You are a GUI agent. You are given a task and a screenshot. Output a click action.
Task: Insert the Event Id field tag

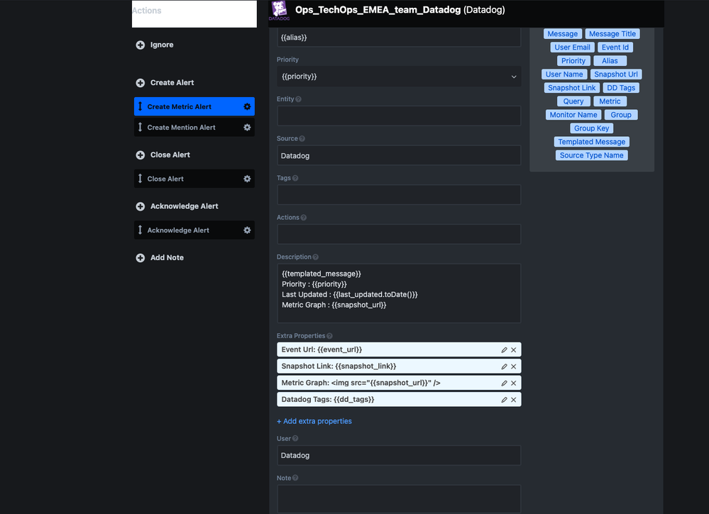(x=615, y=48)
